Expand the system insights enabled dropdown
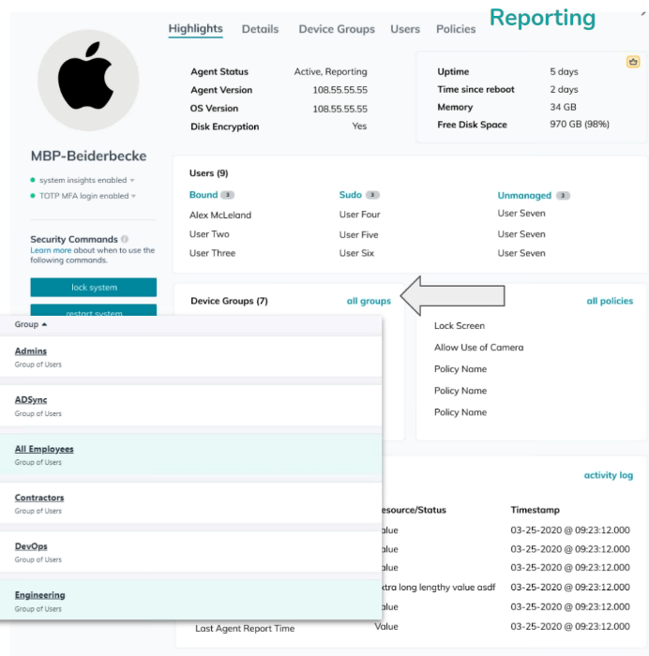The height and width of the screenshot is (656, 649). pyautogui.click(x=132, y=180)
